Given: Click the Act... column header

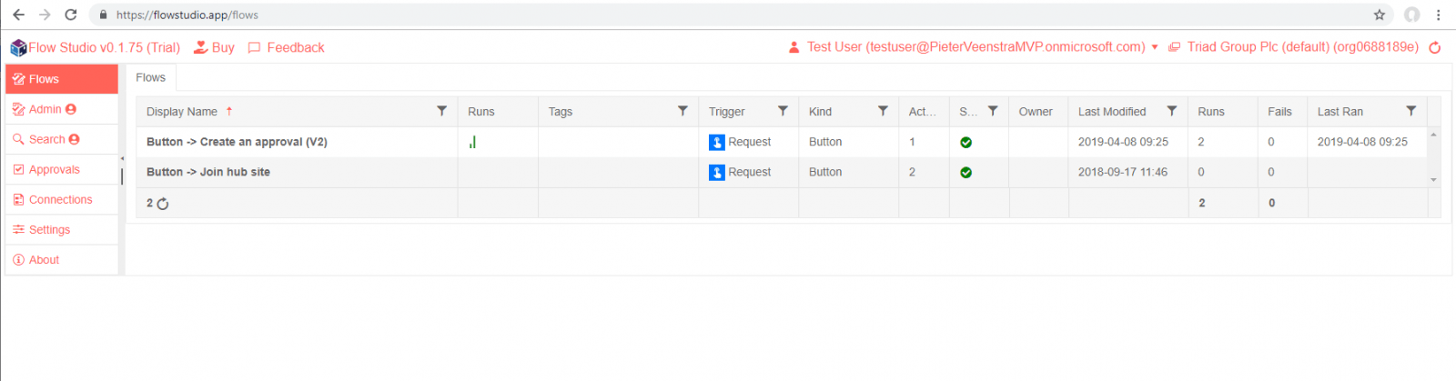Looking at the screenshot, I should [x=924, y=112].
